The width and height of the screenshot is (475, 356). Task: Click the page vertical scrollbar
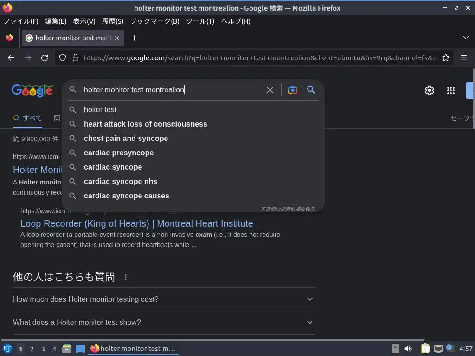473,99
